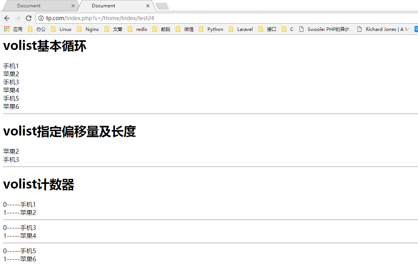418x264 pixels.
Task: Open the Nginx bookmark folder
Action: click(88, 29)
